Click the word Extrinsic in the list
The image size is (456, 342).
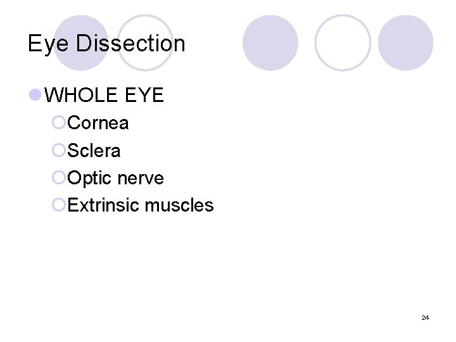[x=104, y=205]
